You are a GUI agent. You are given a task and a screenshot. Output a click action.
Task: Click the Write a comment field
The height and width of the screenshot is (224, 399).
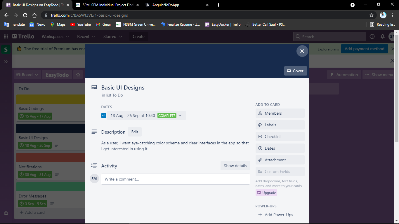point(176,179)
